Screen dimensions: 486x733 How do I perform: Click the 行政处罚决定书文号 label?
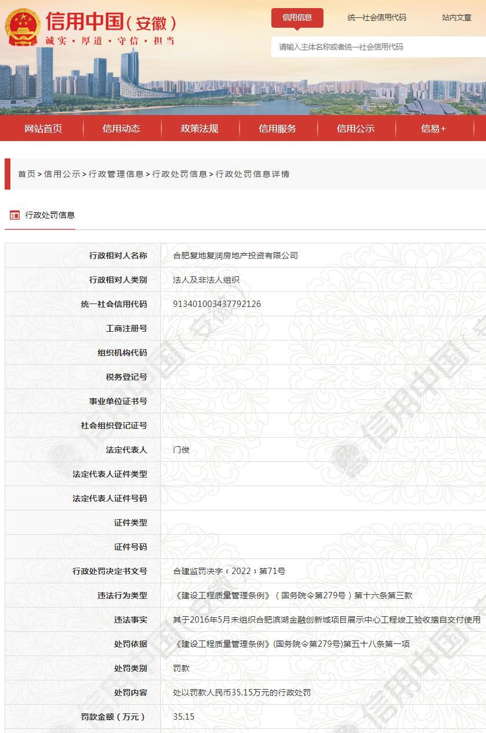110,571
